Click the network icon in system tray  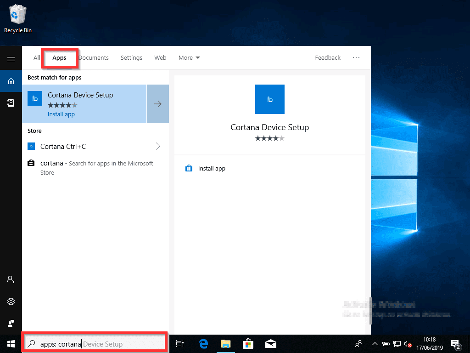(397, 344)
